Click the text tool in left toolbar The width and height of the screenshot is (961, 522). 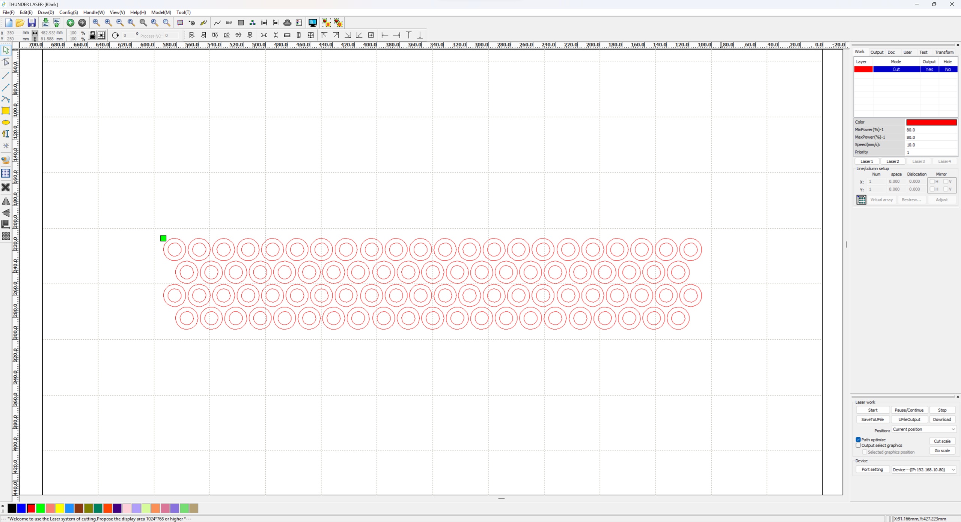tap(6, 134)
